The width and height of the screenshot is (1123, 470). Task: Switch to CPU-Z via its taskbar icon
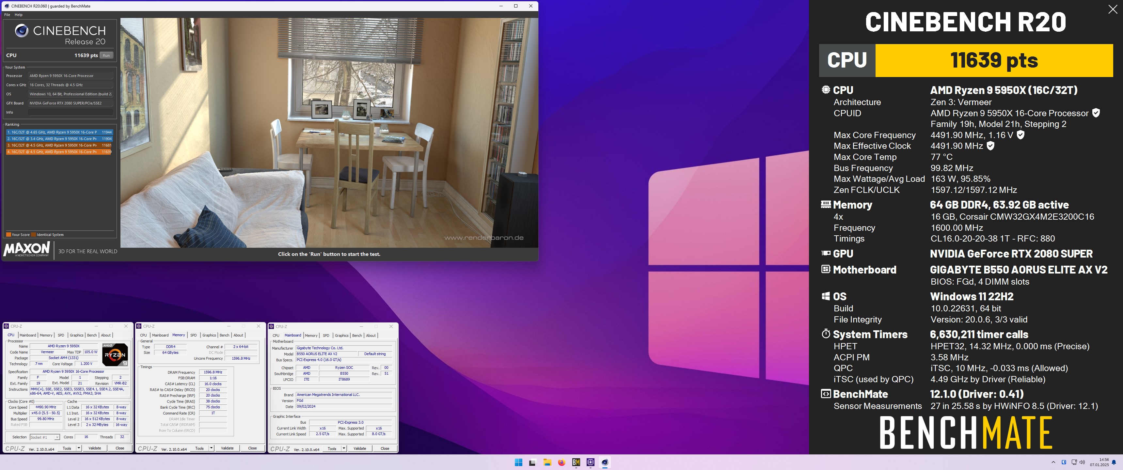point(590,462)
